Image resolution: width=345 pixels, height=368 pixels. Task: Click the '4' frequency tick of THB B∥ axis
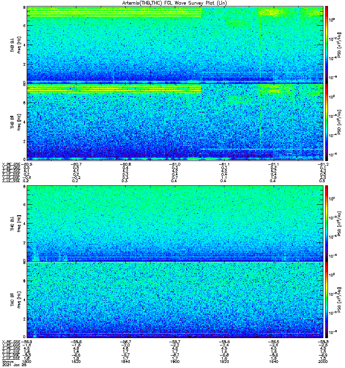pyautogui.click(x=24, y=122)
